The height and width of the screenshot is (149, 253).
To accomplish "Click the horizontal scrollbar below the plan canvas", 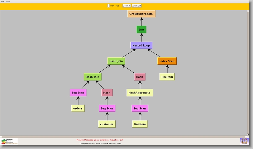I will [x=125, y=136].
